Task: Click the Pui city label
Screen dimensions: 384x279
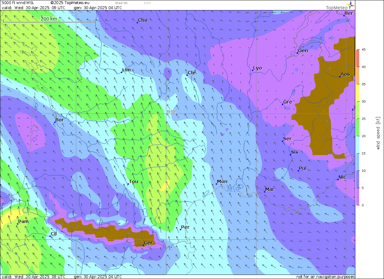Action: (303, 168)
